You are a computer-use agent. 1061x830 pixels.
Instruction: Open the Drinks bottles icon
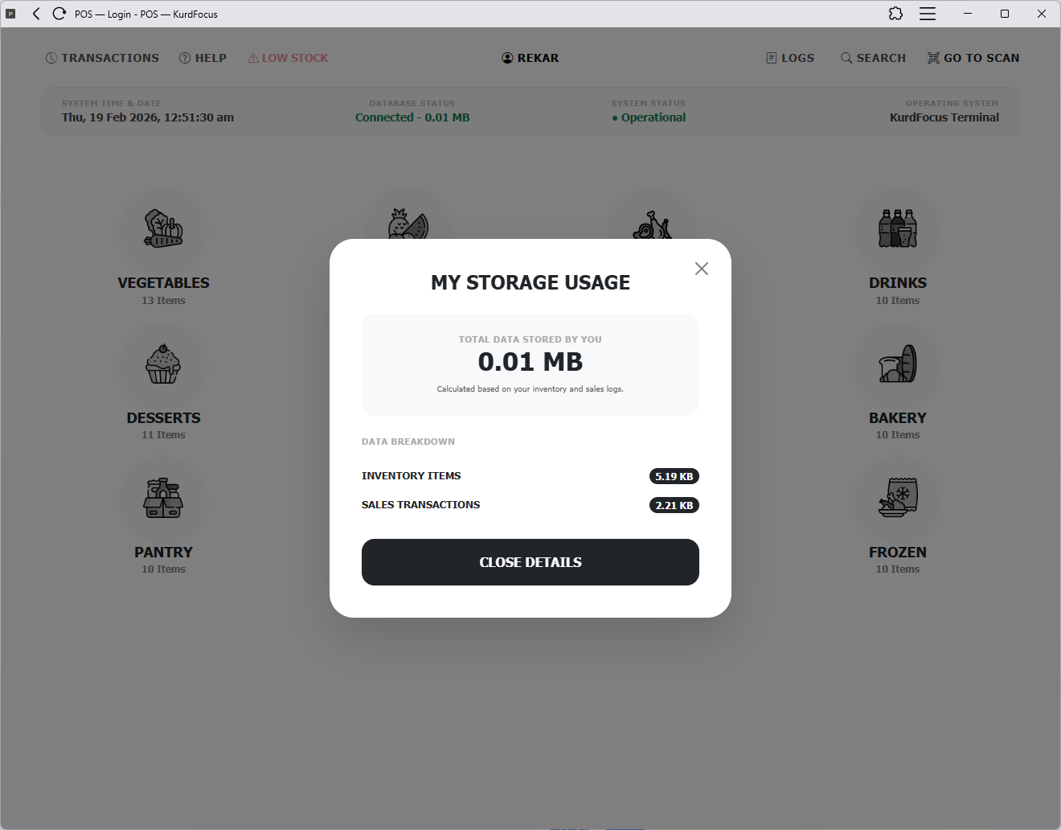[x=897, y=229]
